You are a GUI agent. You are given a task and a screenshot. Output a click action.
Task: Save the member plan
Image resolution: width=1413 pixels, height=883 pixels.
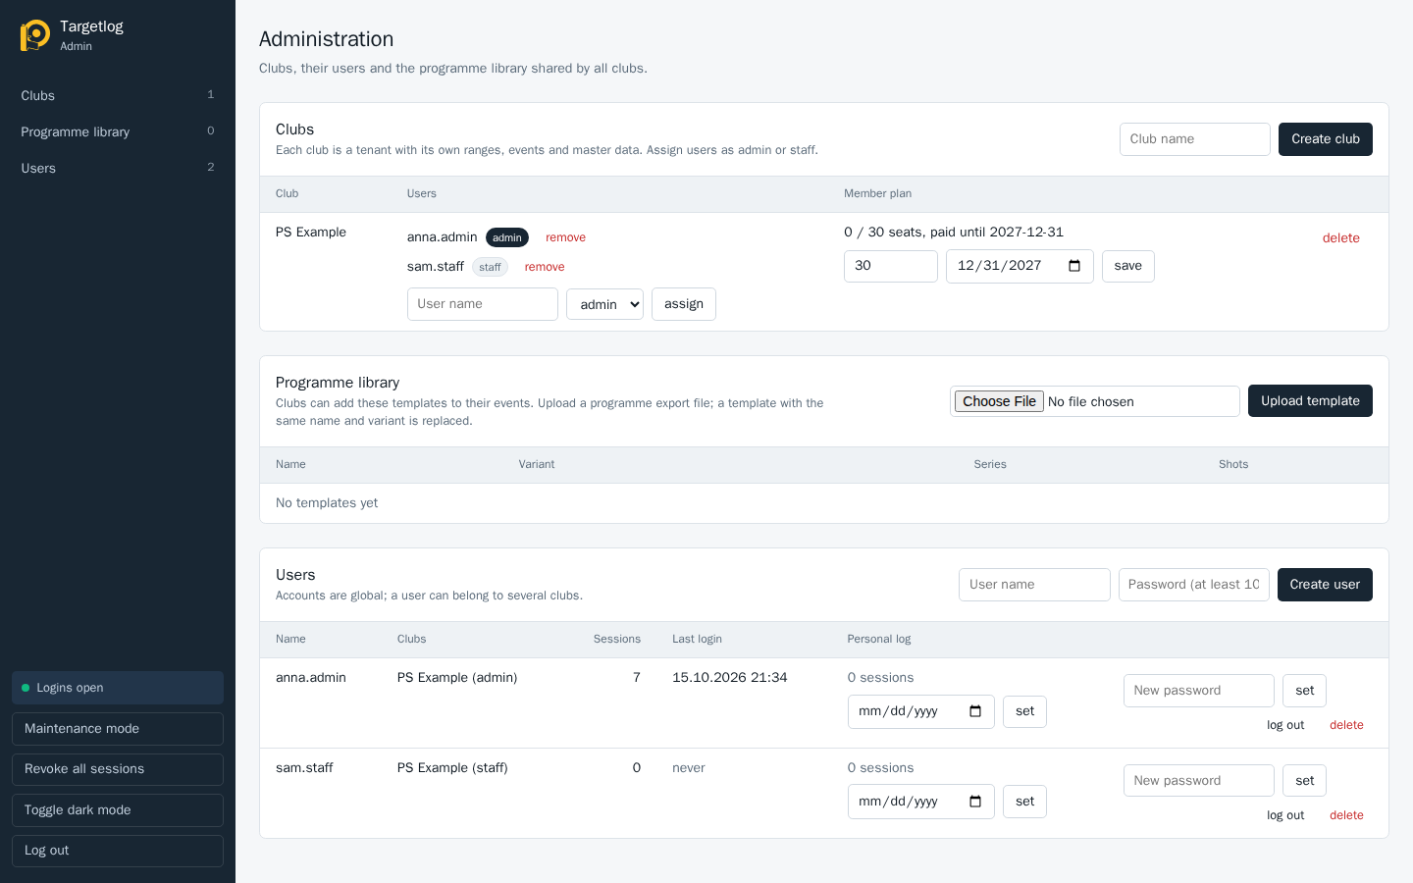point(1128,266)
